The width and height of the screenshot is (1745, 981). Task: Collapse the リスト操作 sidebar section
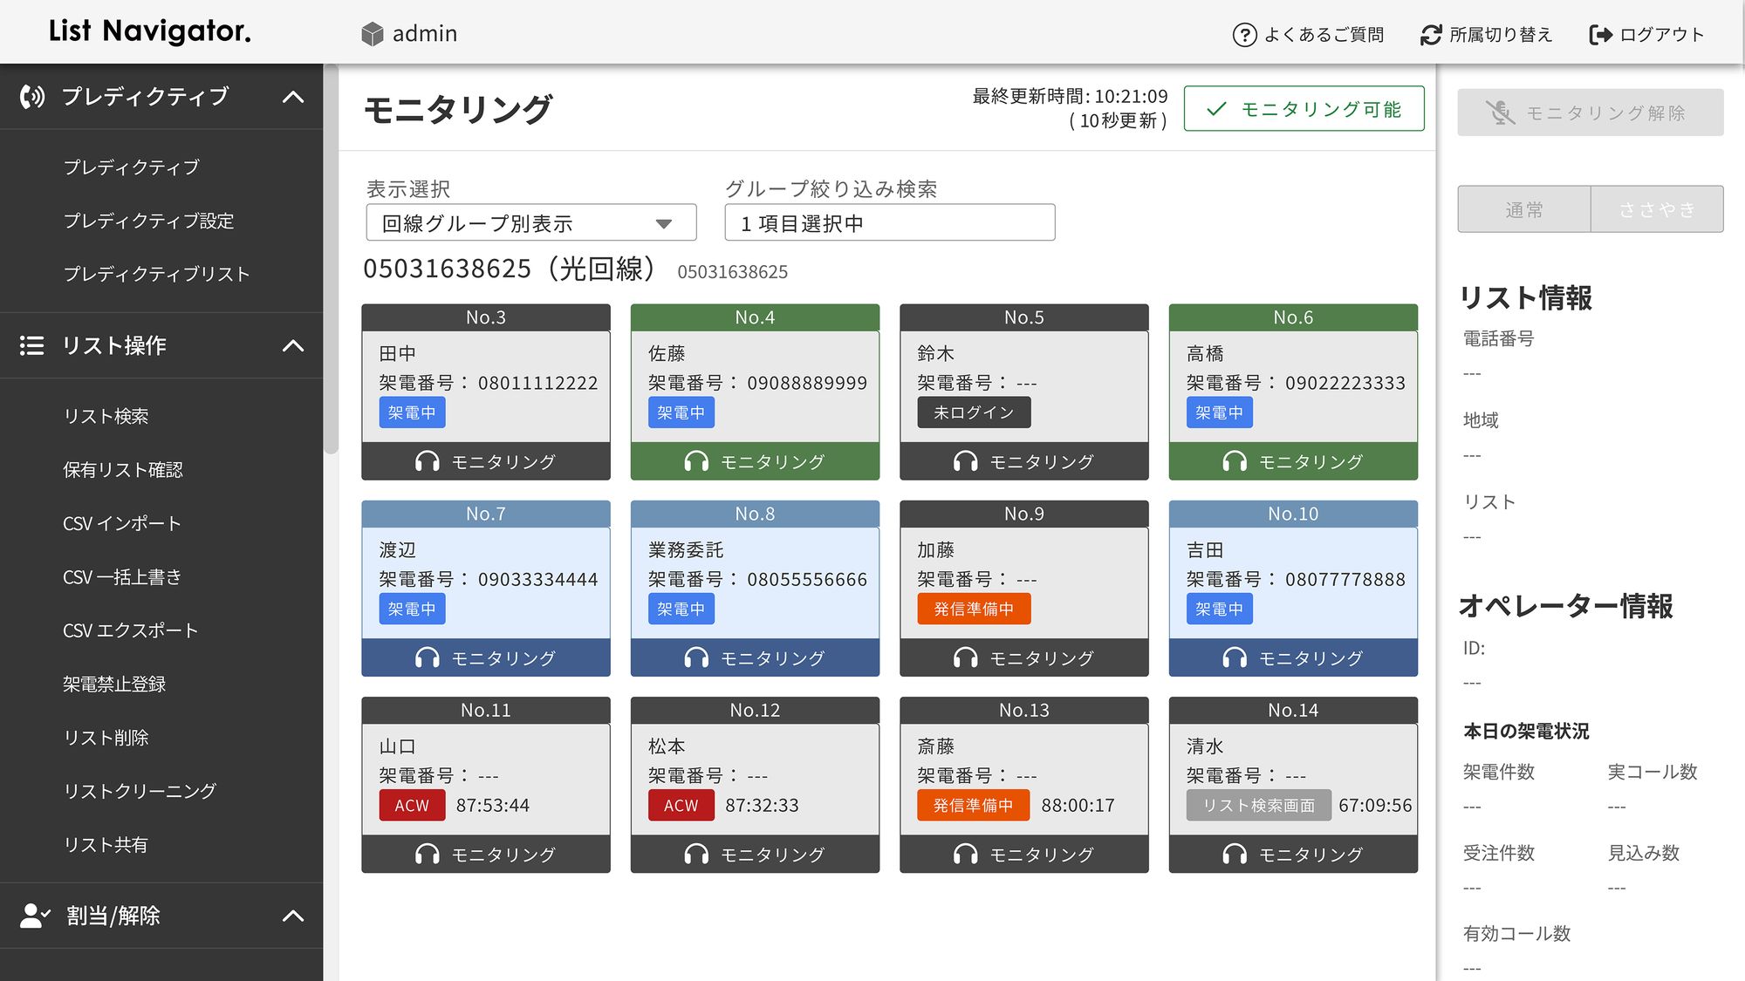point(293,346)
